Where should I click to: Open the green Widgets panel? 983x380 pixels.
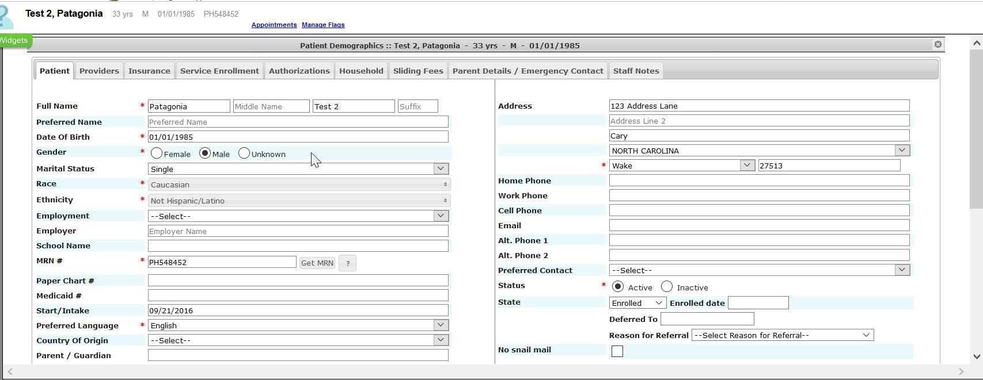[15, 40]
